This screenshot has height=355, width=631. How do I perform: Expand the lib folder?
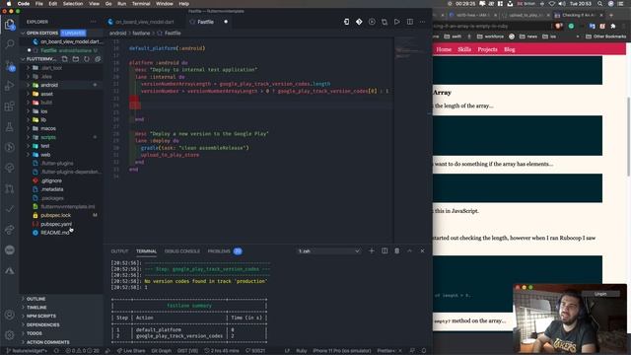pyautogui.click(x=43, y=119)
